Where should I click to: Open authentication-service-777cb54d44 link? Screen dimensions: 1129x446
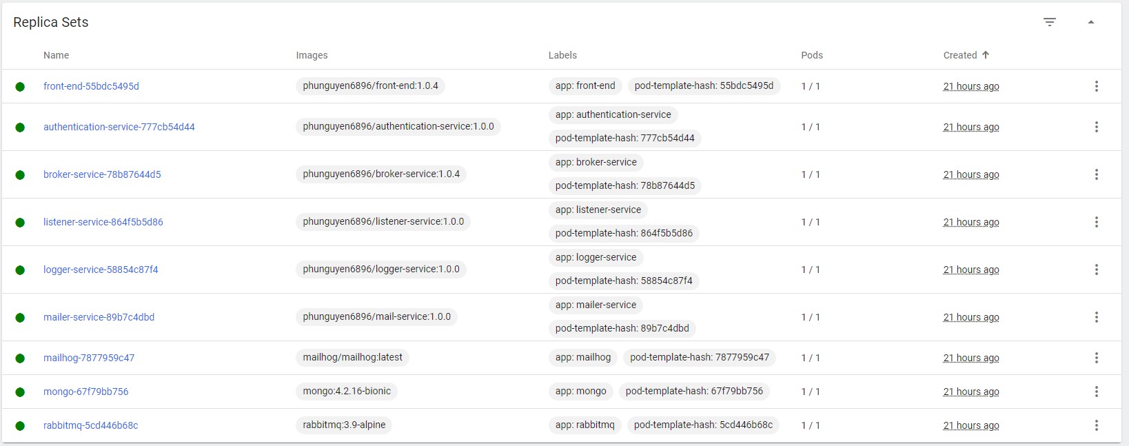119,127
